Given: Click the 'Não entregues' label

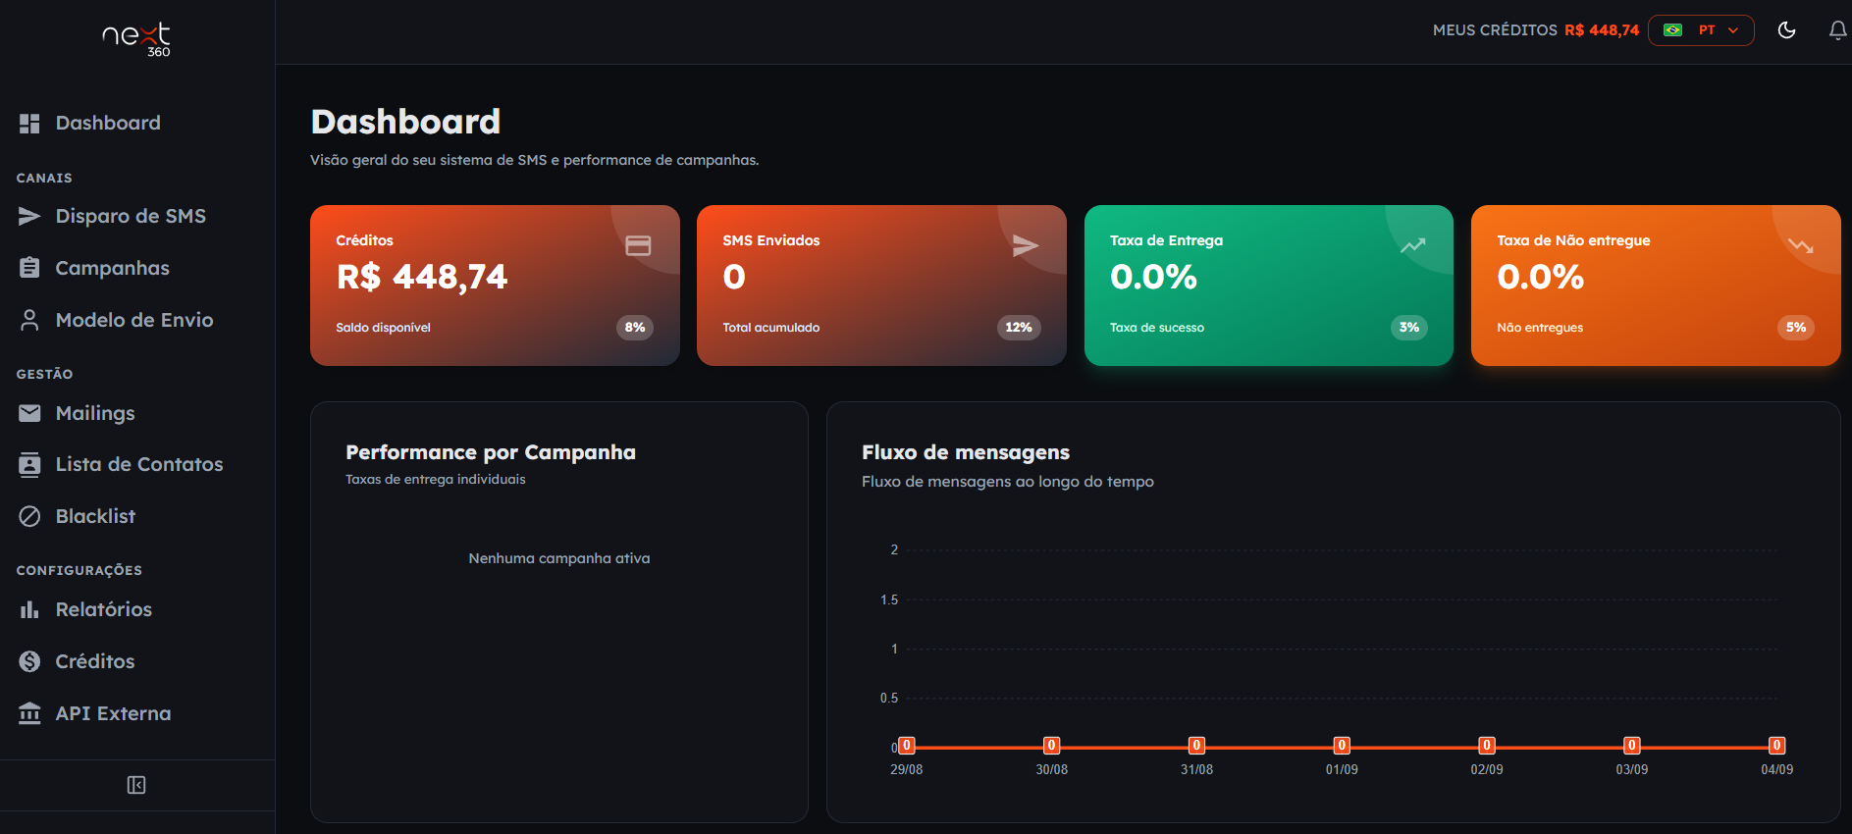Looking at the screenshot, I should point(1540,328).
